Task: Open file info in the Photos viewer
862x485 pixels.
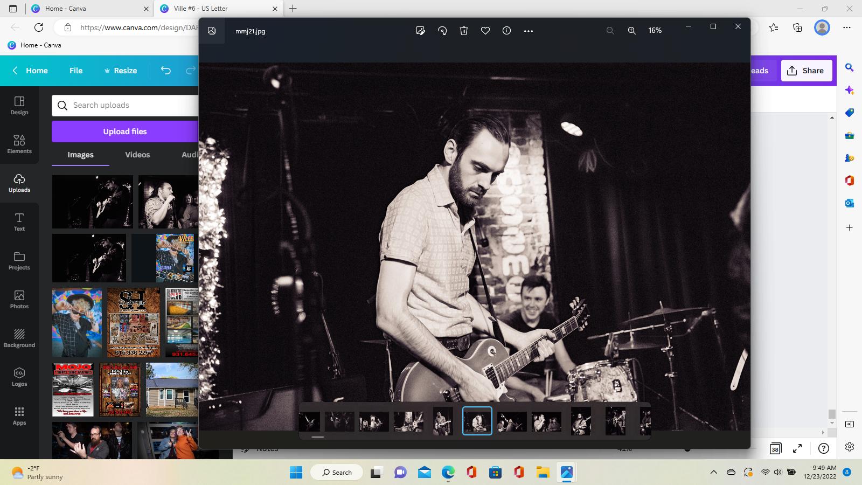Action: [507, 31]
